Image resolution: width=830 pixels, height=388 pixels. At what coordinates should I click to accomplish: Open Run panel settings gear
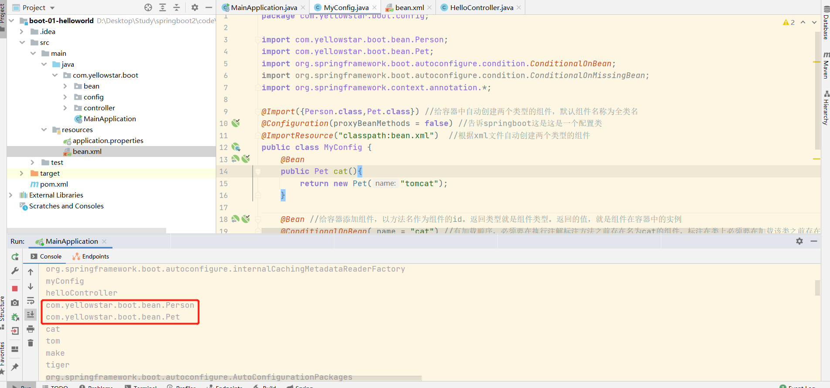pos(799,241)
